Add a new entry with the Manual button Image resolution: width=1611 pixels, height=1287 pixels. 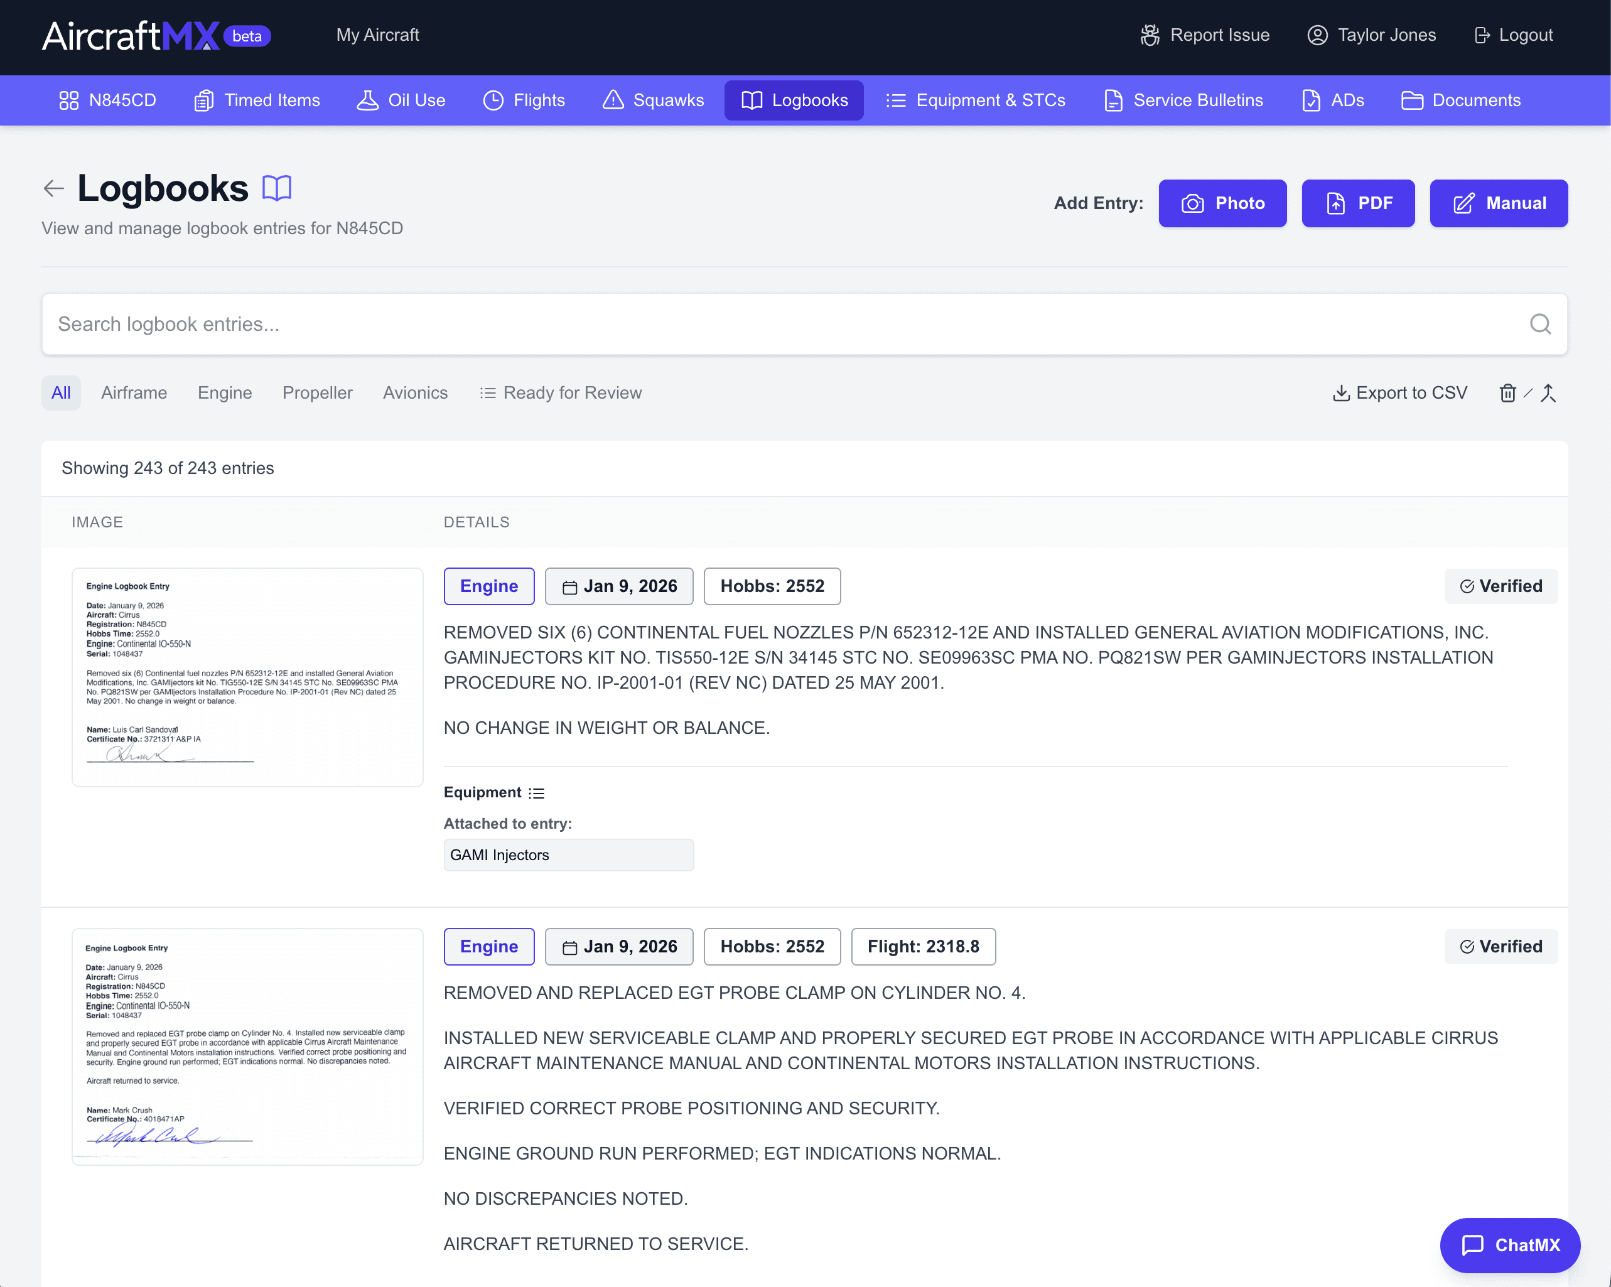click(x=1498, y=203)
